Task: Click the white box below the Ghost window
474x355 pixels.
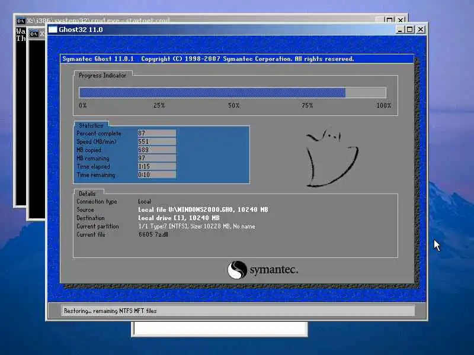Action: (x=220, y=328)
